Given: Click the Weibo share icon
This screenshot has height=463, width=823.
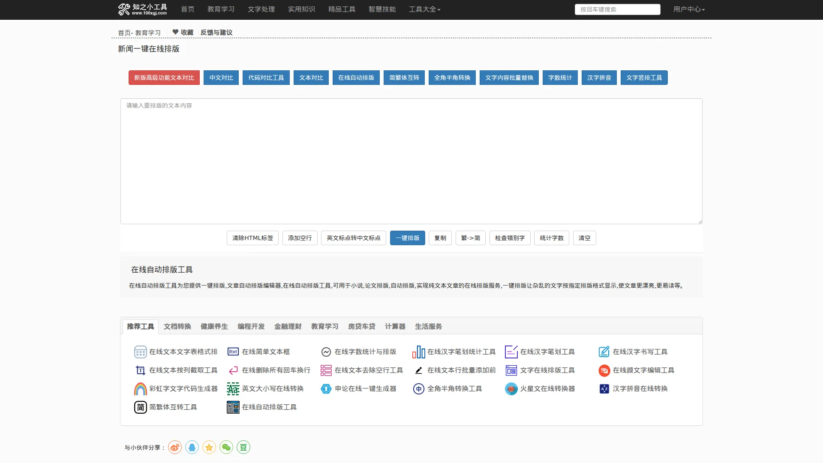Looking at the screenshot, I should tap(175, 448).
